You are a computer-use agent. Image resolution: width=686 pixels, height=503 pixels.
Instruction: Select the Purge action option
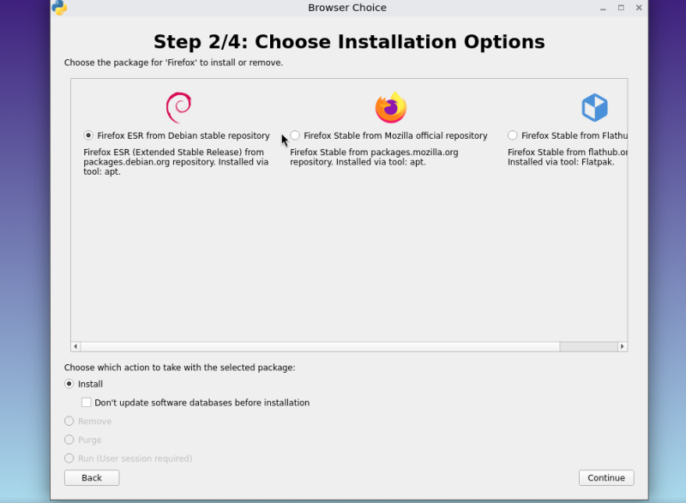(x=69, y=440)
